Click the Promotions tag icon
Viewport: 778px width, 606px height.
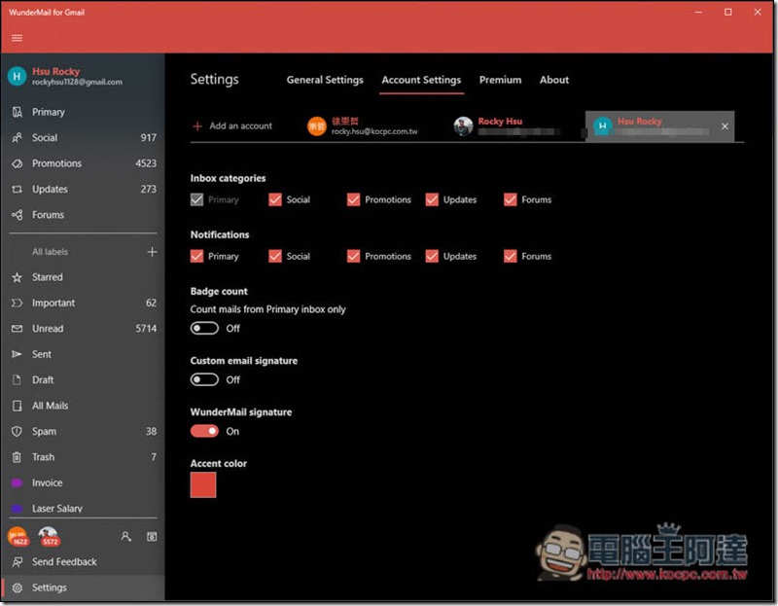click(17, 163)
